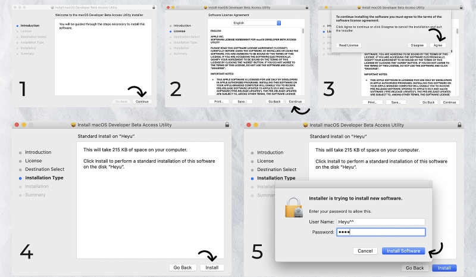
Task: Open the English language dropdown in License window
Action: (x=256, y=23)
